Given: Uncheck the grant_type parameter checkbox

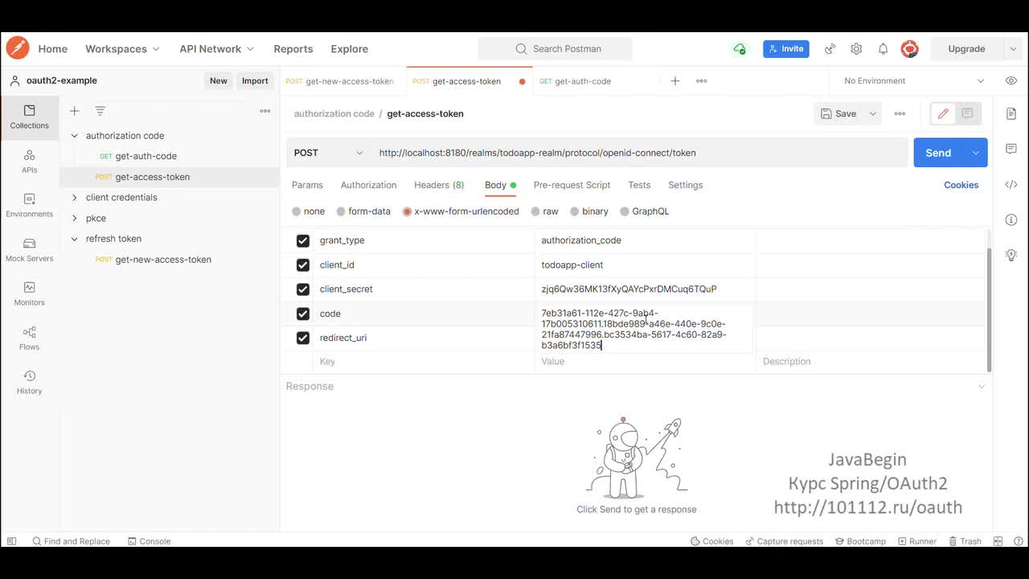Looking at the screenshot, I should point(303,240).
